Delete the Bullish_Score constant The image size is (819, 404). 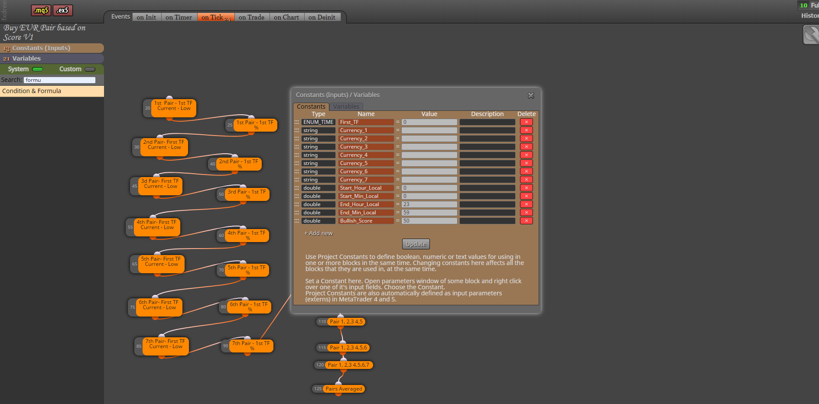pos(526,221)
